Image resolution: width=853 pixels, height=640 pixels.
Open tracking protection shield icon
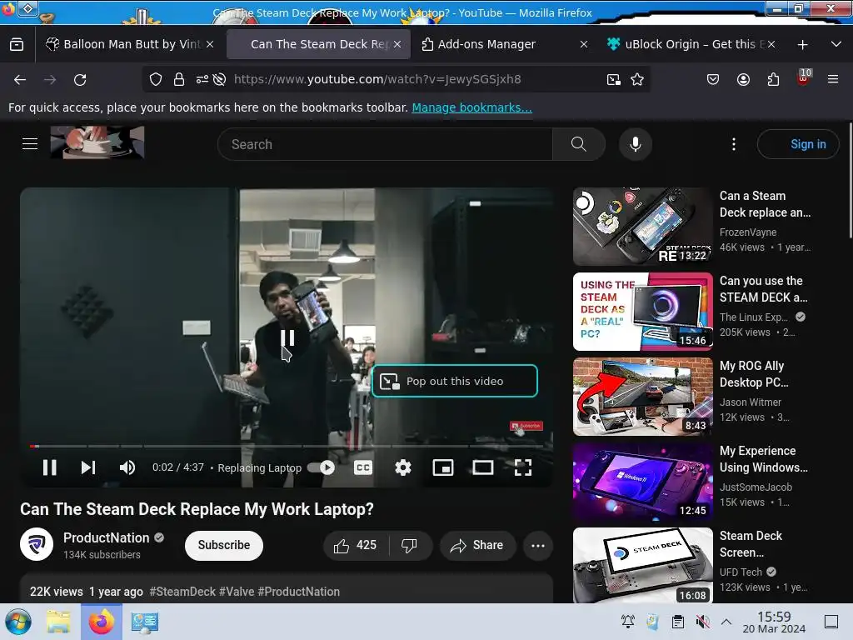(x=156, y=79)
